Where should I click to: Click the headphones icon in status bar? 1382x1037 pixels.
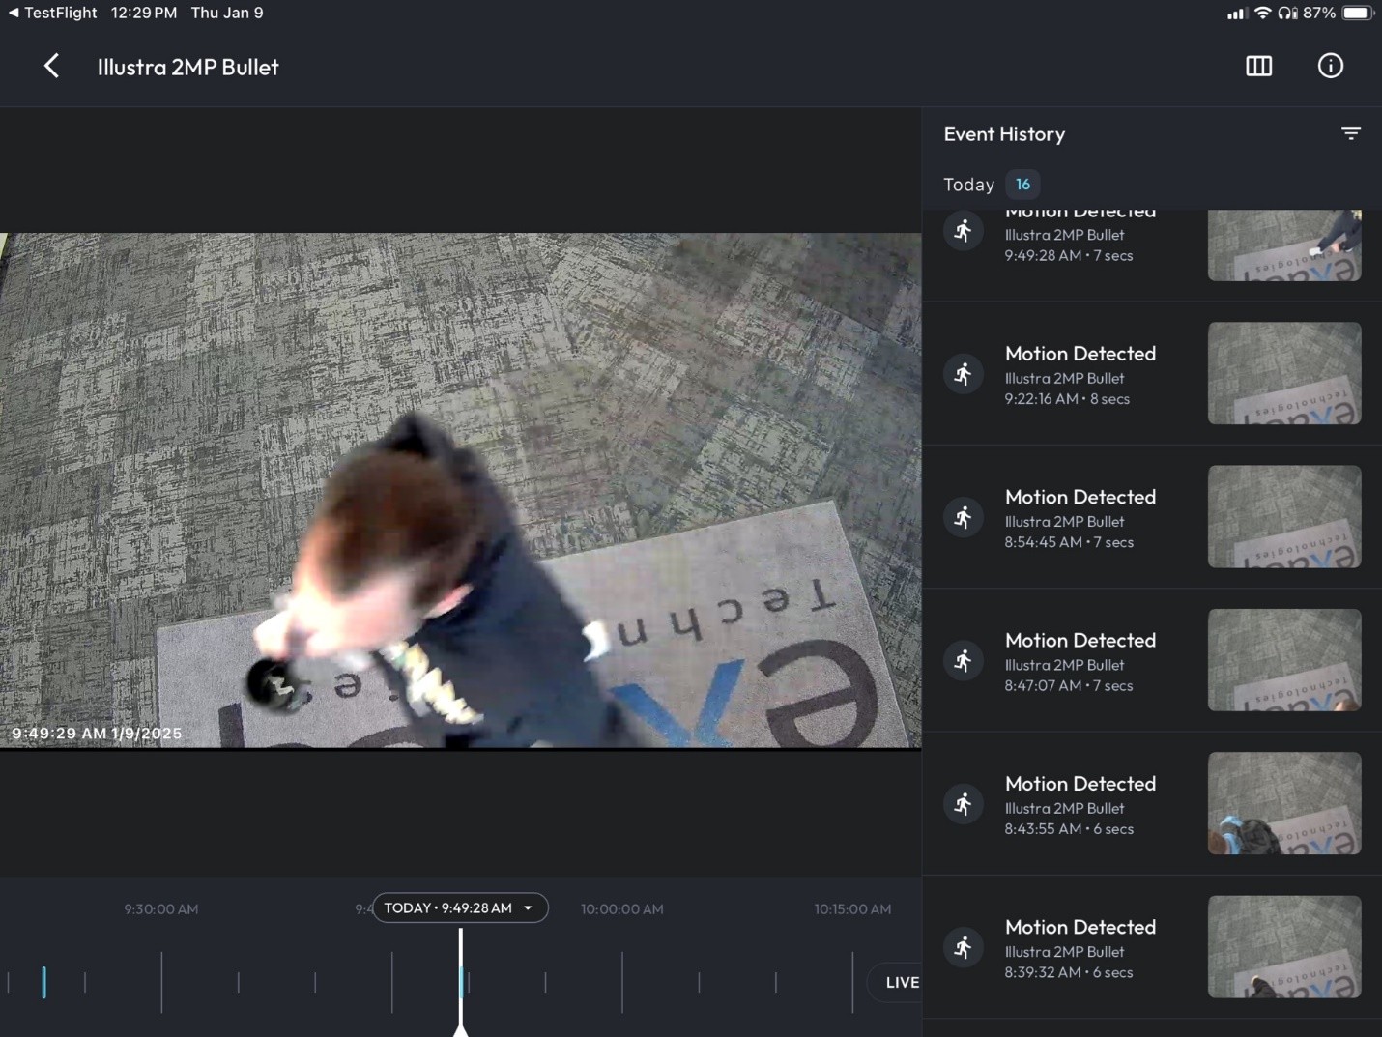point(1286,13)
